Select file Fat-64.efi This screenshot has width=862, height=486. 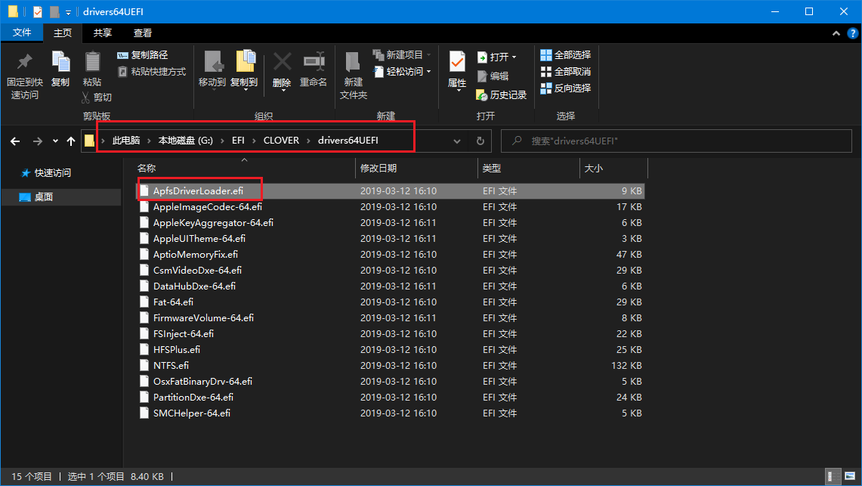[391, 302]
